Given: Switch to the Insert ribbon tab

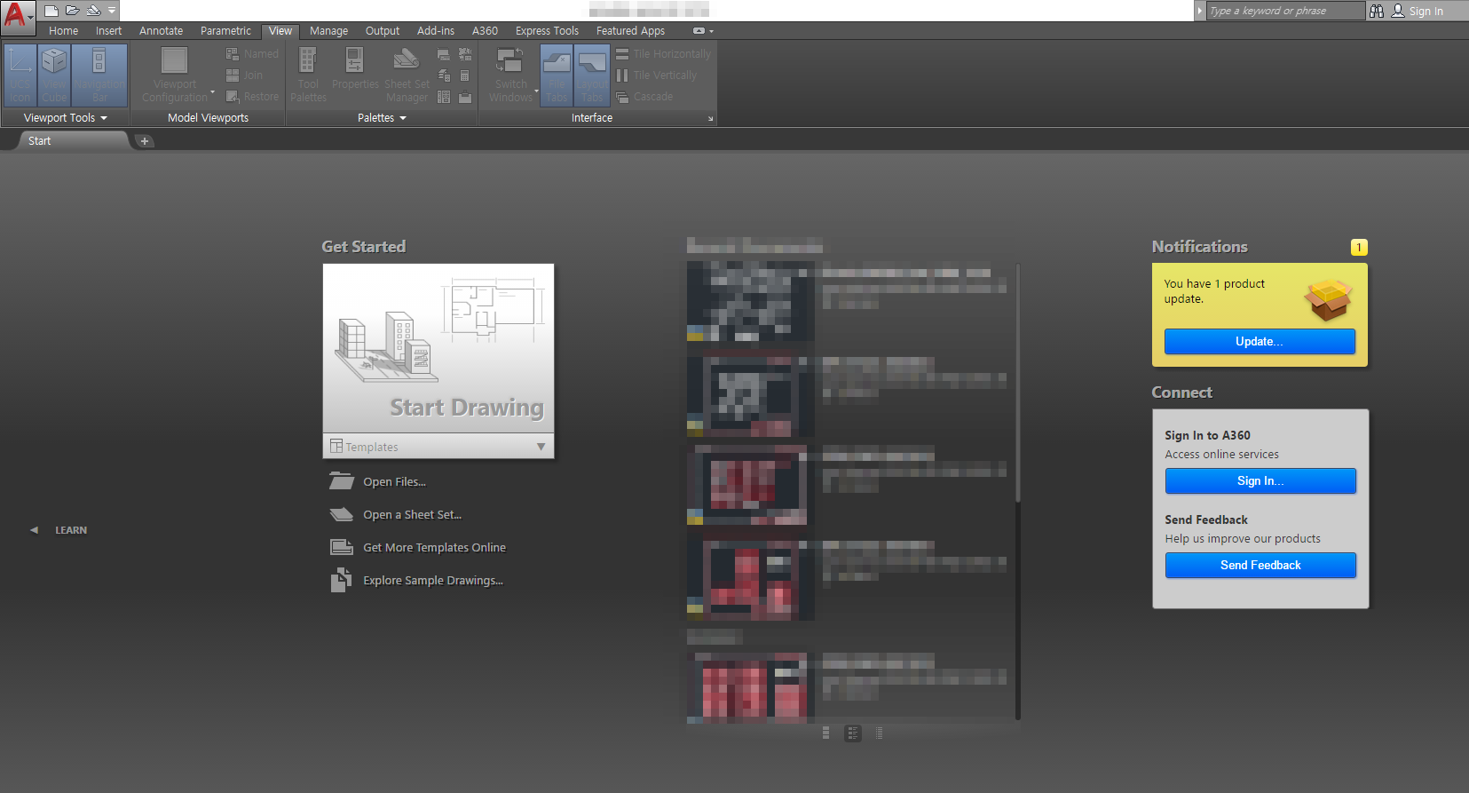Looking at the screenshot, I should click(x=109, y=31).
